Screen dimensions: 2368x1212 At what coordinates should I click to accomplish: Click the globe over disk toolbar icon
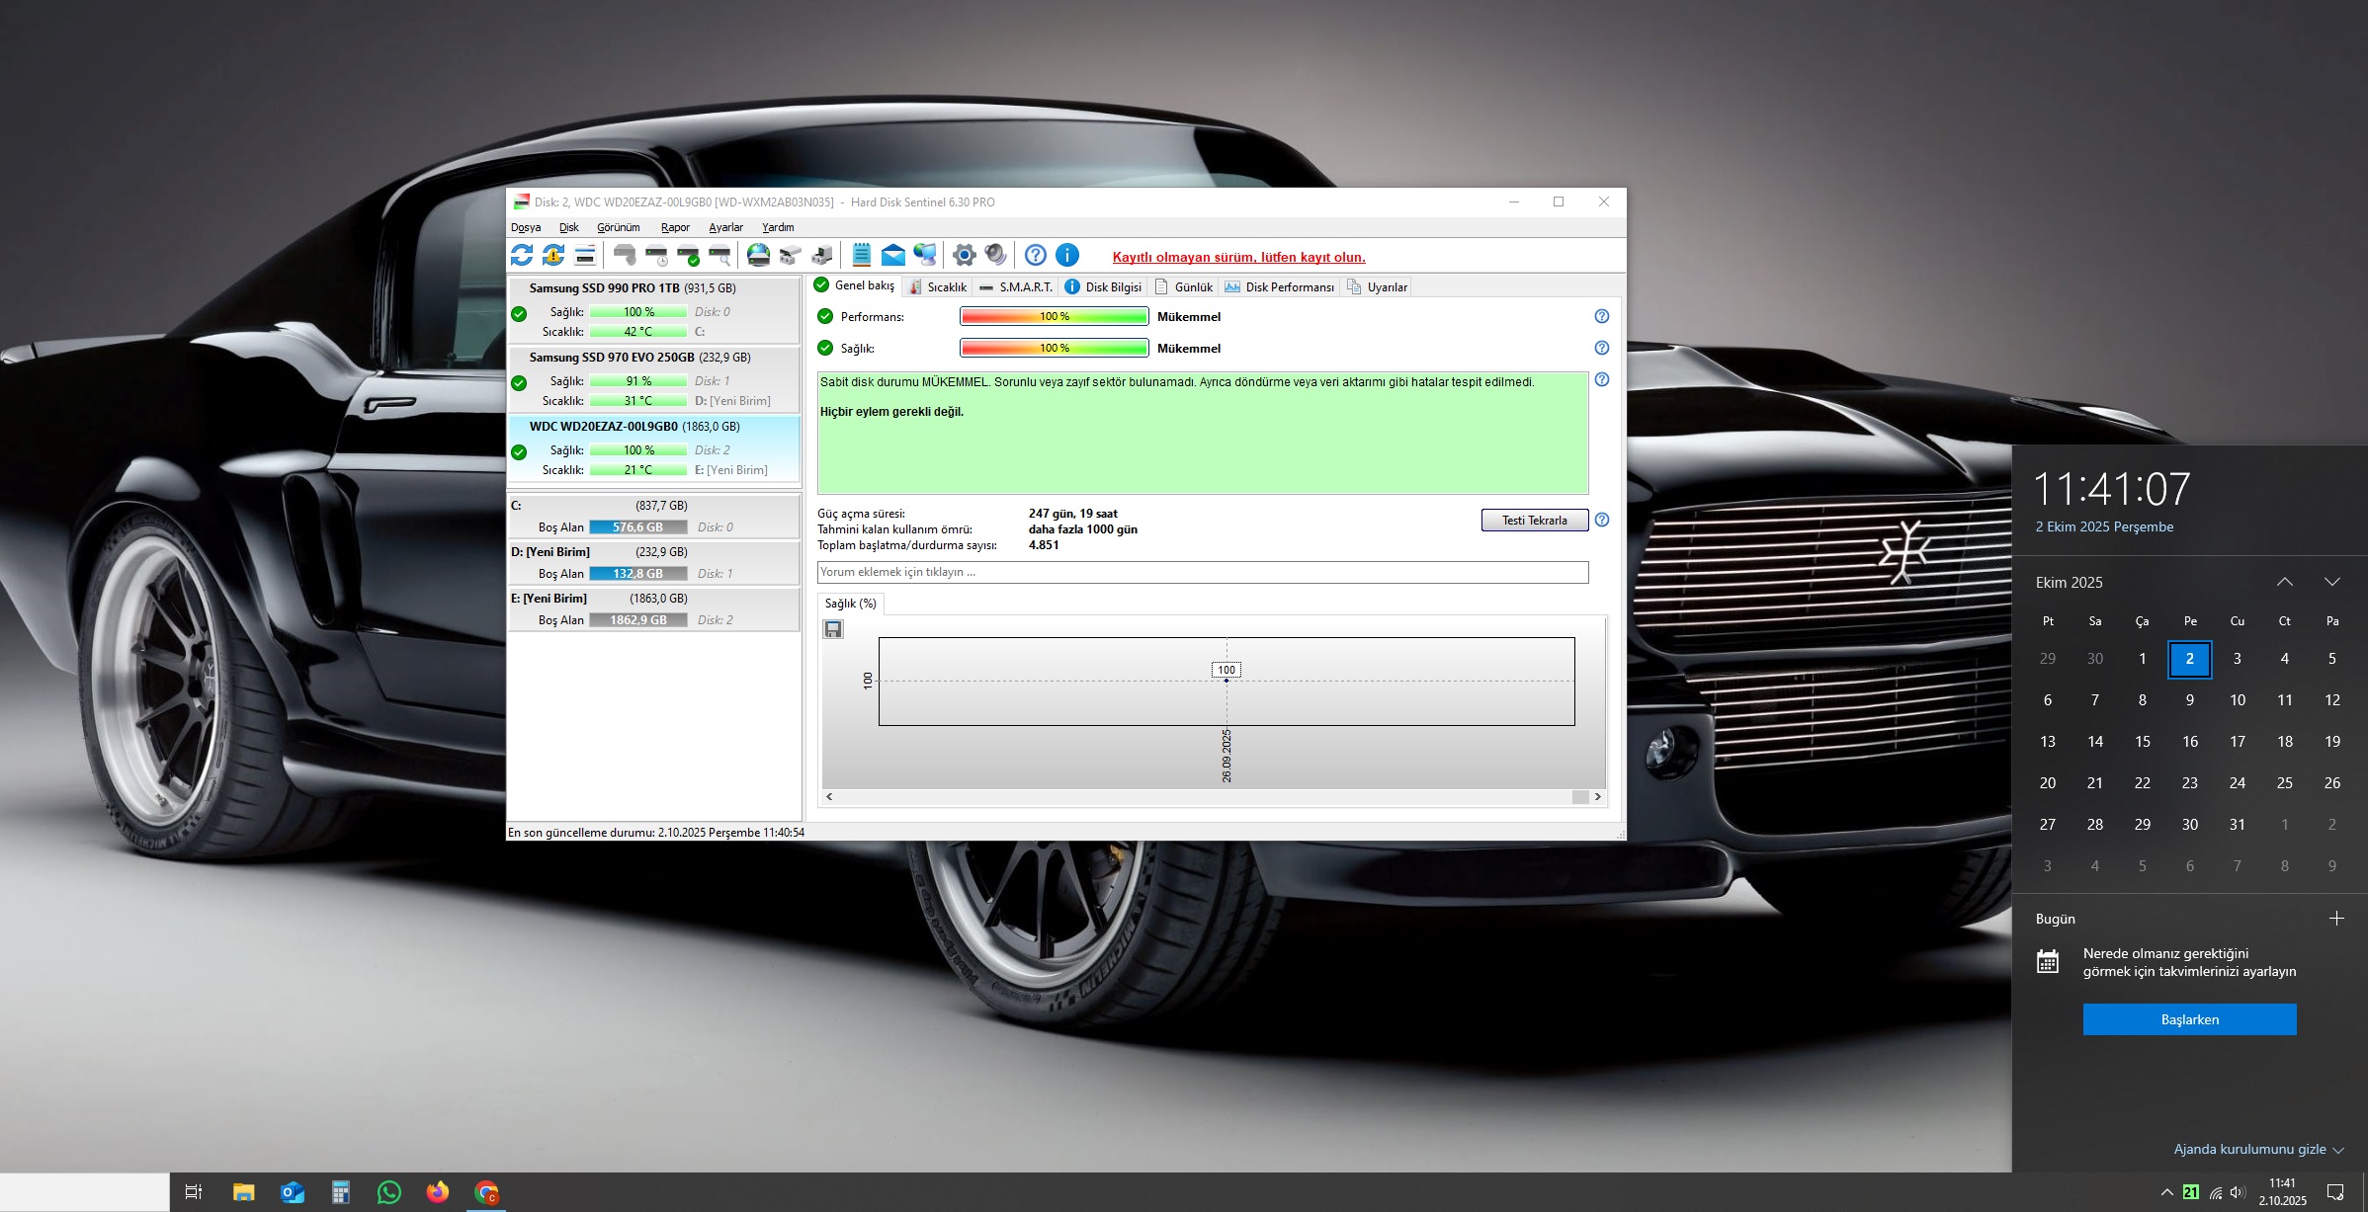758,256
